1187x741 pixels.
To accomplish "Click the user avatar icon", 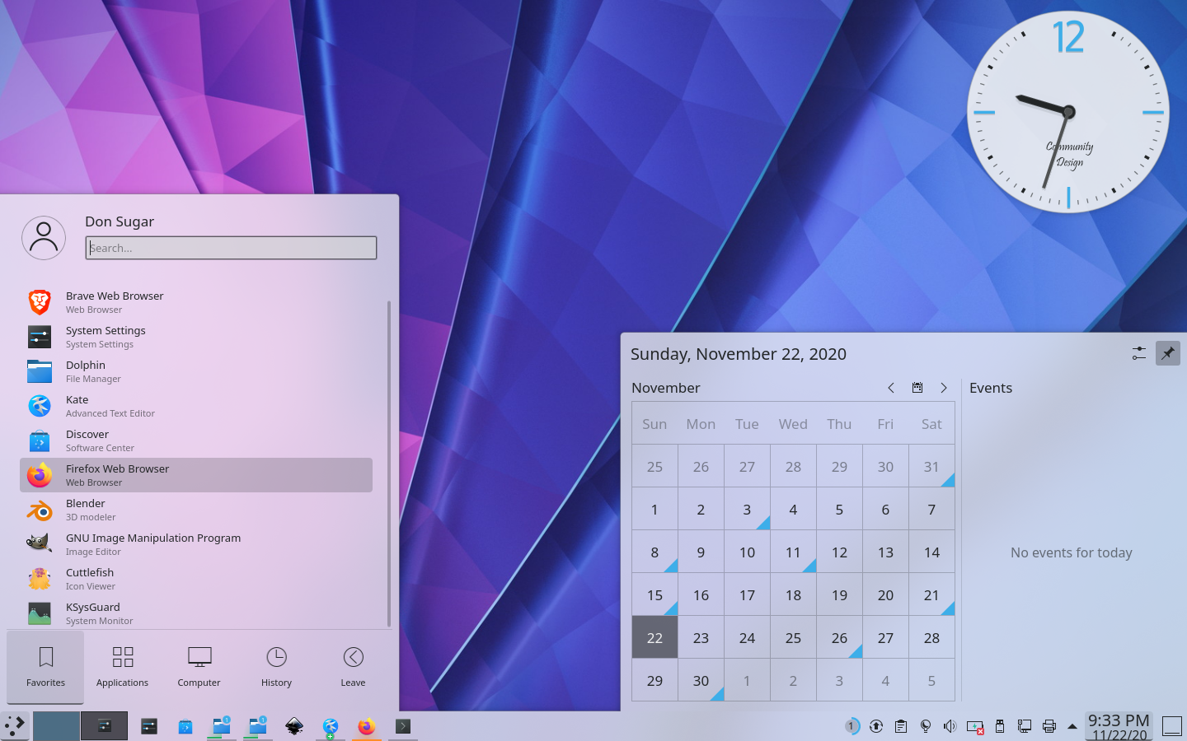I will pyautogui.click(x=44, y=238).
